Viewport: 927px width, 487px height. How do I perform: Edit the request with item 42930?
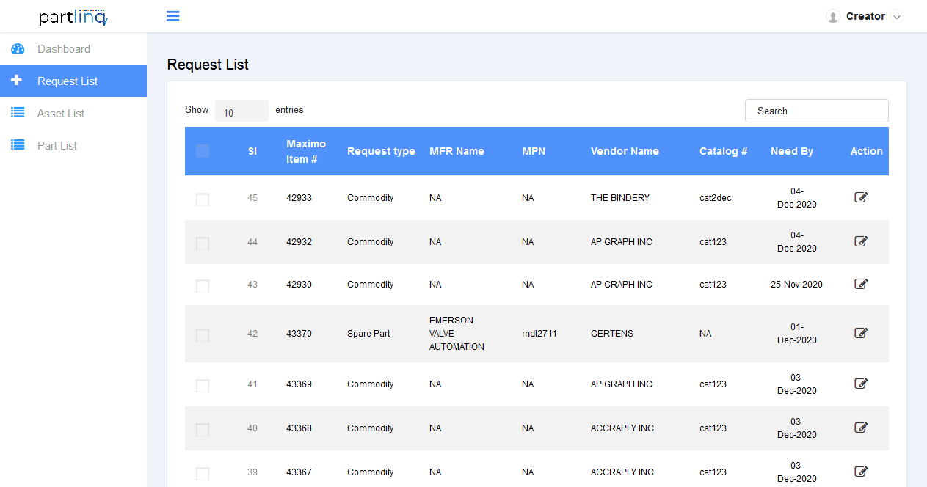[x=861, y=284]
